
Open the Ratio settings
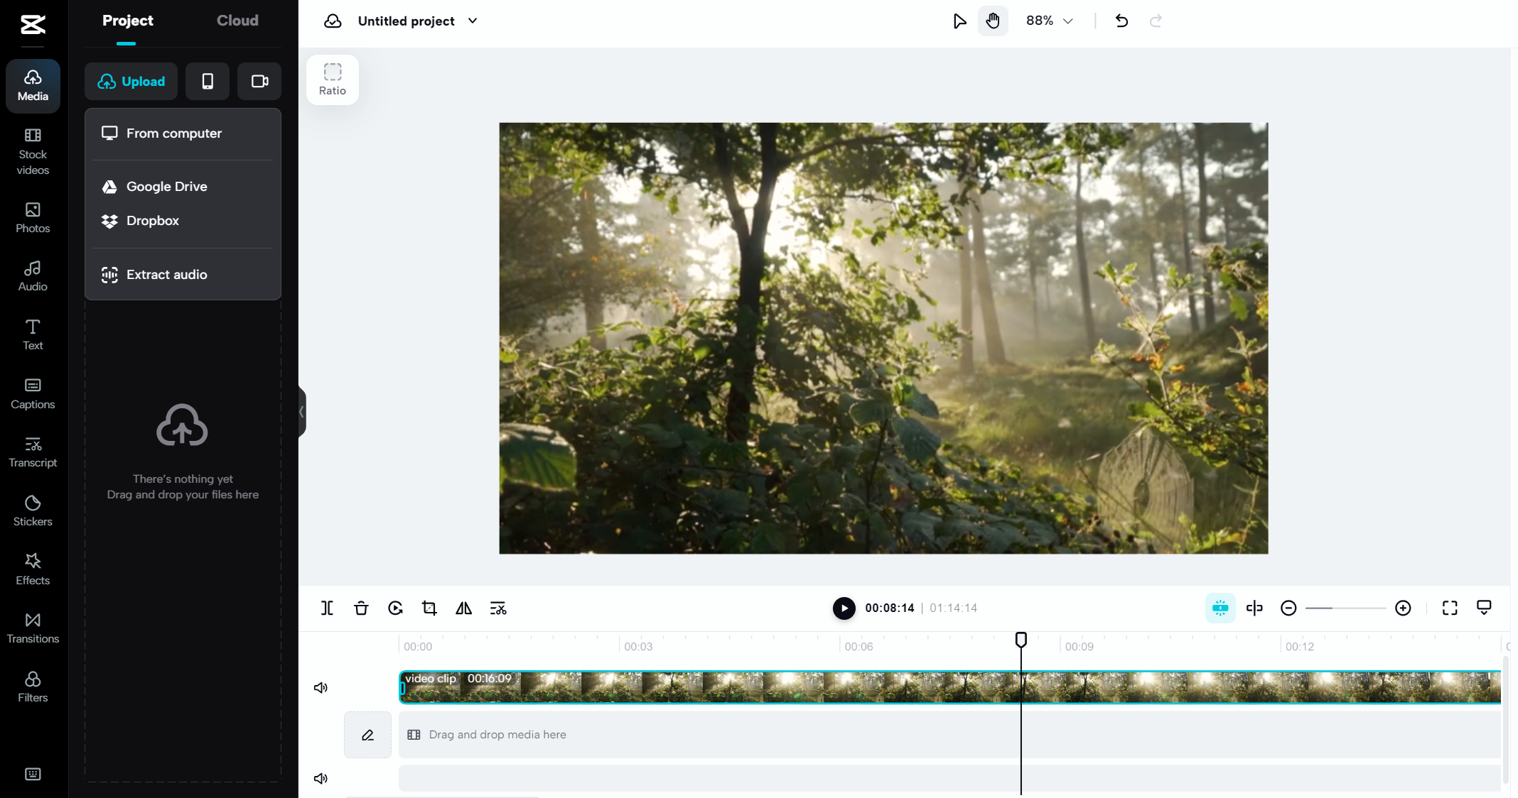tap(332, 80)
